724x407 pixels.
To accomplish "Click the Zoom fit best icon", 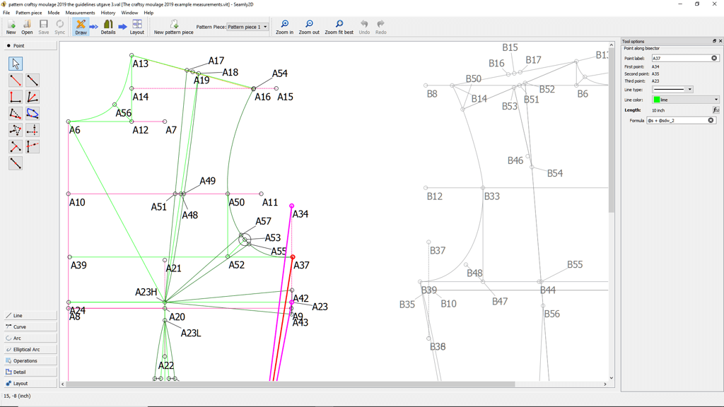I will (339, 25).
